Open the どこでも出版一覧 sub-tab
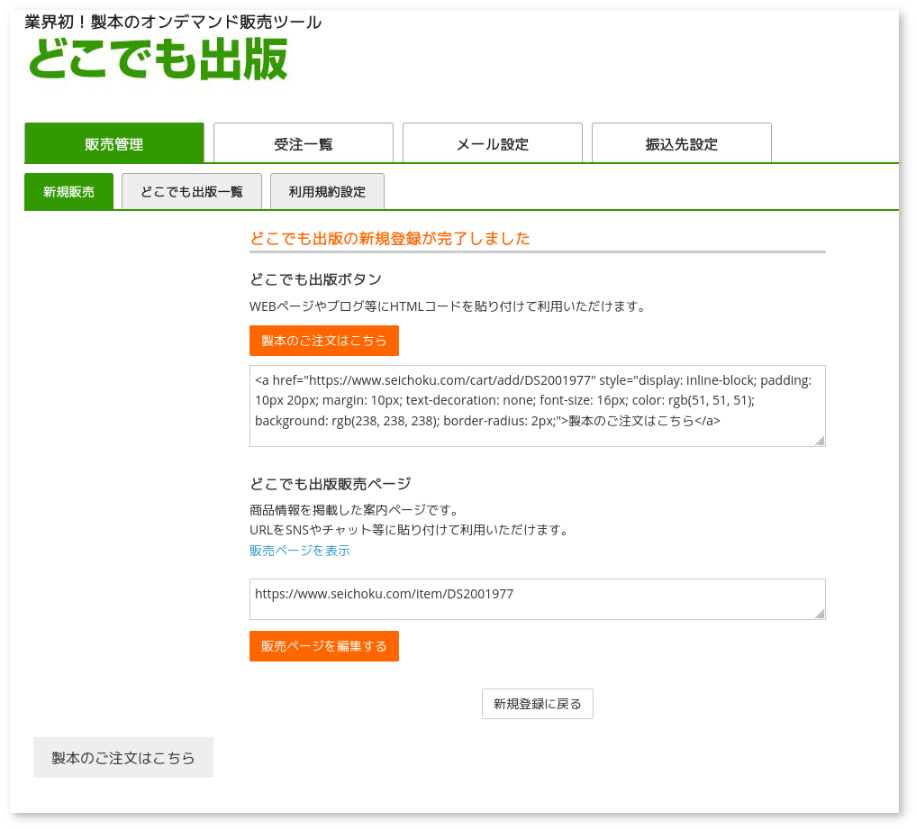Screen dimensions: 916x830 point(191,191)
